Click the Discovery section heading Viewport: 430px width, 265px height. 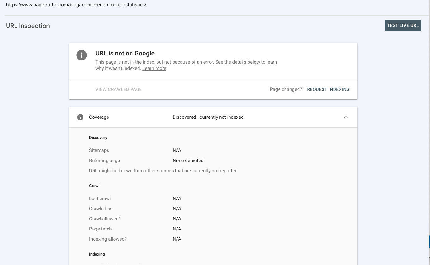pyautogui.click(x=98, y=137)
